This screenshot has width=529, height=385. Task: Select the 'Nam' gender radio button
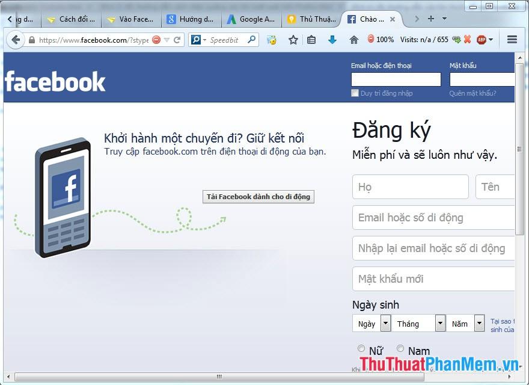coord(400,348)
